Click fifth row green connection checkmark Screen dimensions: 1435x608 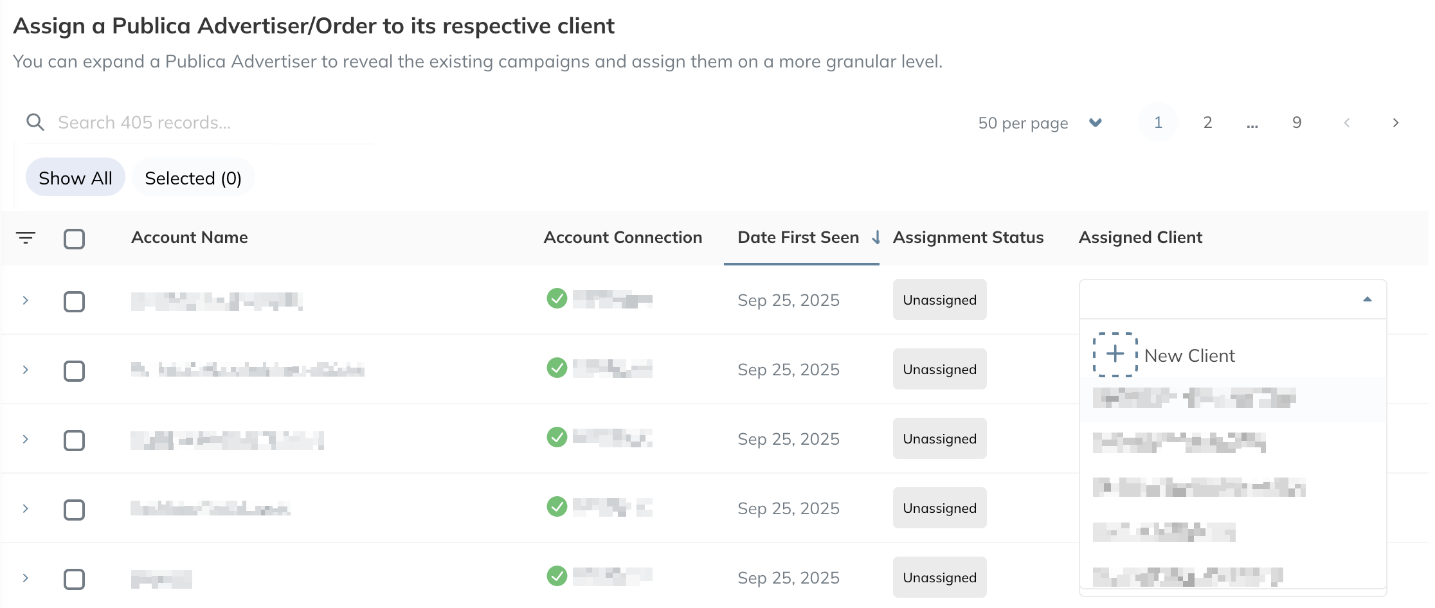click(x=557, y=577)
